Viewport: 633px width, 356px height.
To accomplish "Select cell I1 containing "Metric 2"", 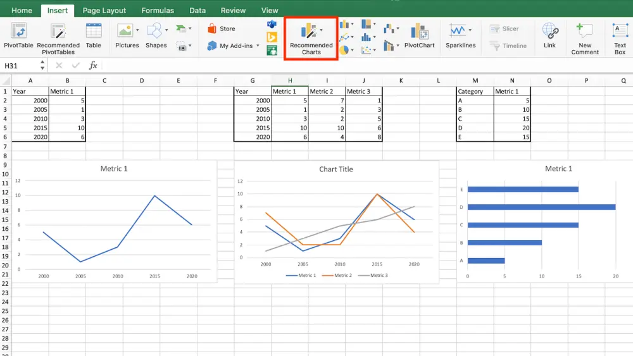I will 327,91.
